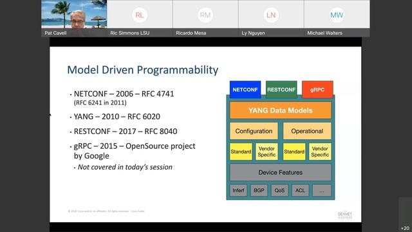The height and width of the screenshot is (232, 412).
Task: Click the RL avatar circle
Action: point(140,15)
